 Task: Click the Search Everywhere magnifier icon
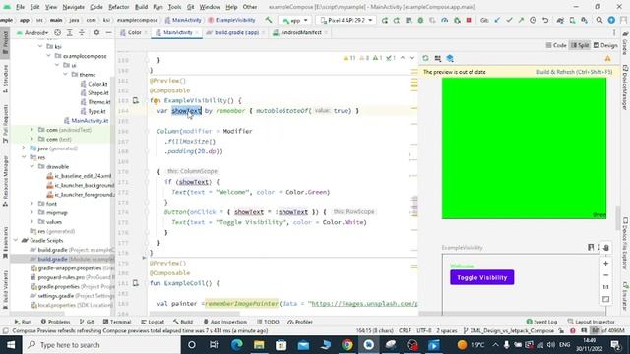tap(599, 20)
